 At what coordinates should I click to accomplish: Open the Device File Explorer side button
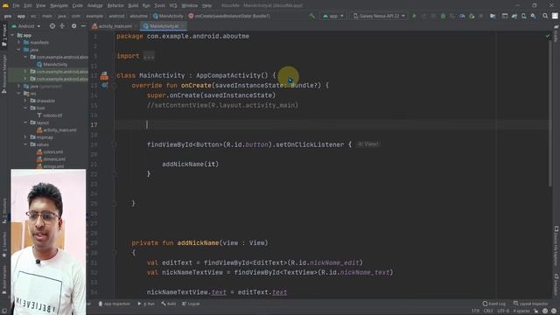click(x=556, y=247)
